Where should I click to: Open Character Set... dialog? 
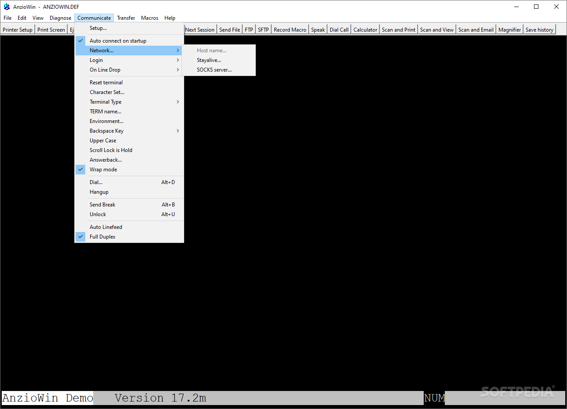pyautogui.click(x=129, y=92)
